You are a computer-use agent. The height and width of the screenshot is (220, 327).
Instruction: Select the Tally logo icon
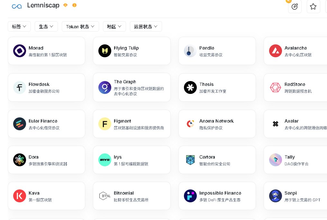pos(276,160)
